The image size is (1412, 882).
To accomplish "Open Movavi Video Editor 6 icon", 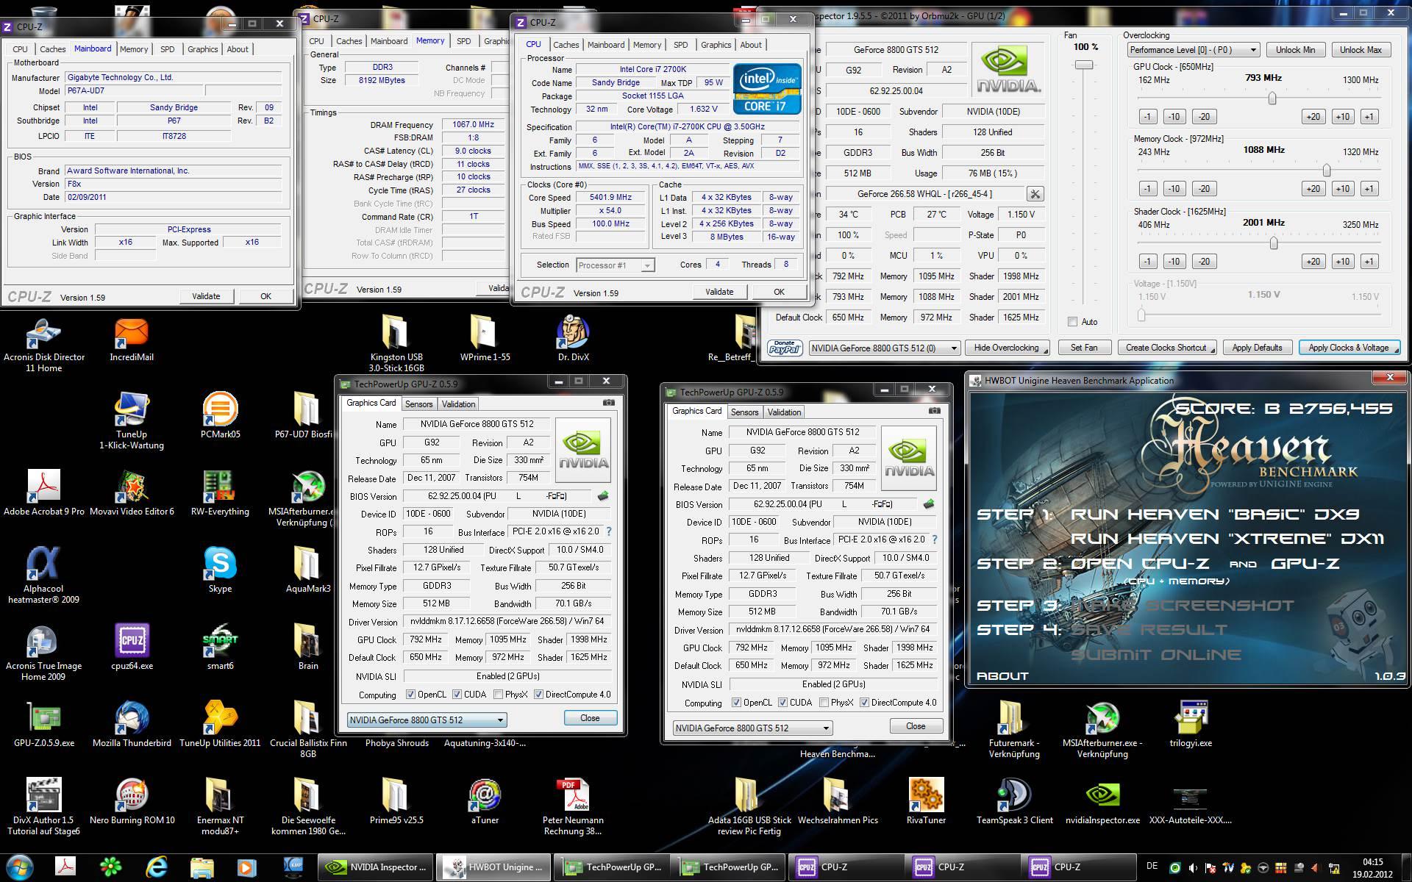I will 132,492.
